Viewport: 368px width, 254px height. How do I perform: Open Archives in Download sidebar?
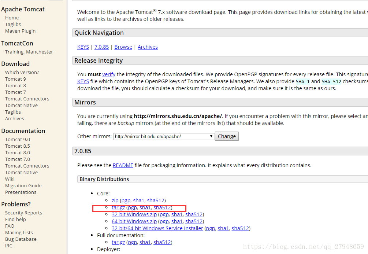click(x=15, y=119)
